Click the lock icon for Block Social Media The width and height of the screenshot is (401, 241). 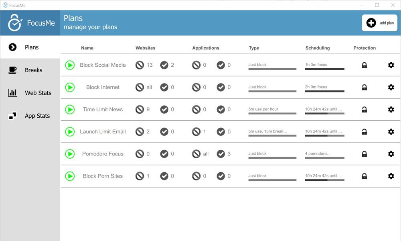point(365,65)
